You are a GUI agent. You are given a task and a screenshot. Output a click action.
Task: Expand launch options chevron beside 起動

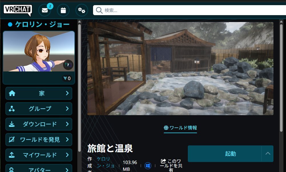(x=267, y=153)
